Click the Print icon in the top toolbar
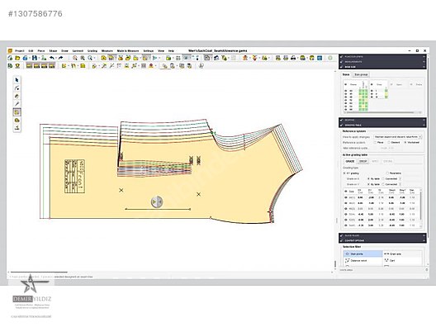Screen dimensions: 436x327 pyautogui.click(x=294, y=58)
